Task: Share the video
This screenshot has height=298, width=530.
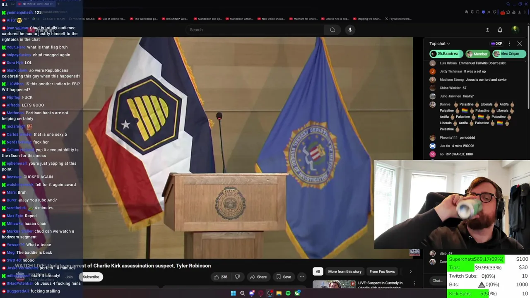Action: (x=258, y=277)
